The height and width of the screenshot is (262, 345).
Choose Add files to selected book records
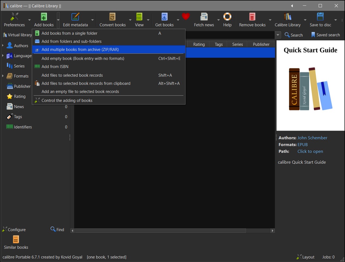point(109,75)
